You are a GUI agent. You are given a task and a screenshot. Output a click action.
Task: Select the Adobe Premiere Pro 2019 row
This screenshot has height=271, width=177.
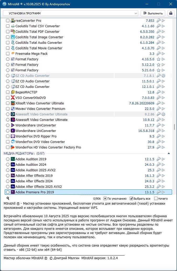[88, 192]
